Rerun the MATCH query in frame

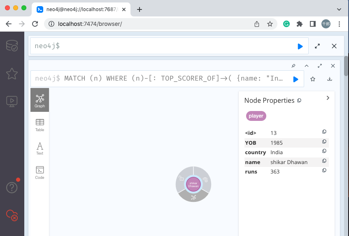pyautogui.click(x=295, y=79)
